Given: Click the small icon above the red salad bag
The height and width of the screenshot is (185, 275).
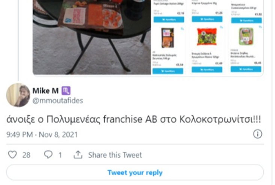Looking at the screenshot, I should (x=221, y=27).
